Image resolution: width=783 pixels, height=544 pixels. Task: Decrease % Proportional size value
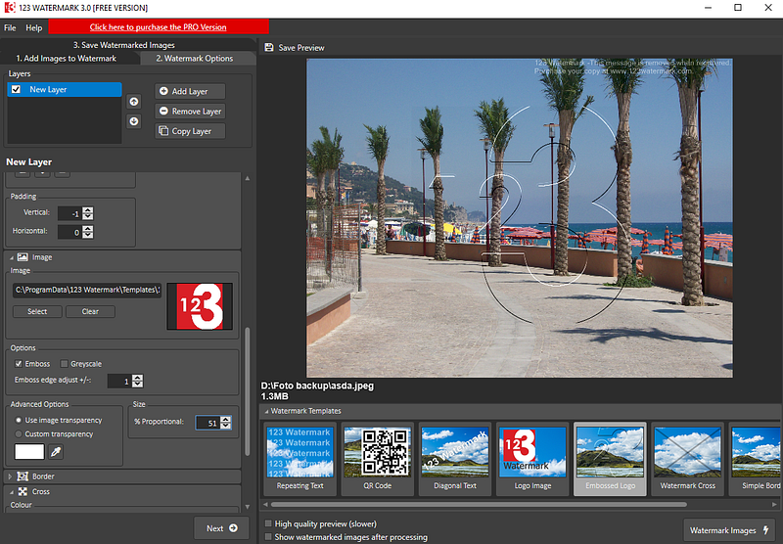(226, 427)
